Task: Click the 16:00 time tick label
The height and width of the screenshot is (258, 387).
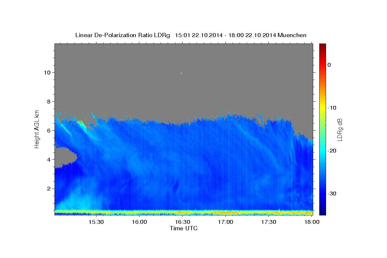Action: pos(139,222)
